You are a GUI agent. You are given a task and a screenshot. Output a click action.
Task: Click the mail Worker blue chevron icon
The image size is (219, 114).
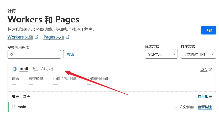tap(15, 69)
